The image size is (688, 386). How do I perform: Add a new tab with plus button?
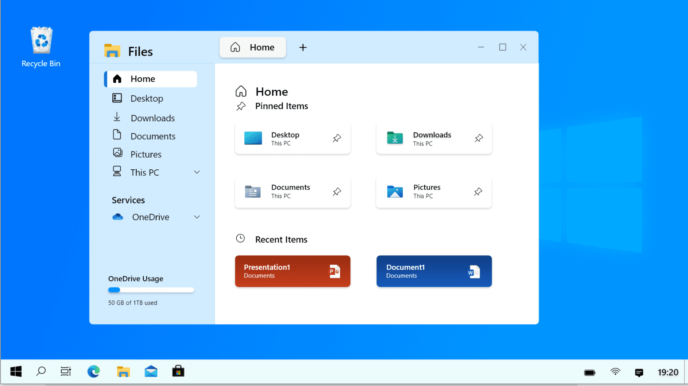pos(303,48)
